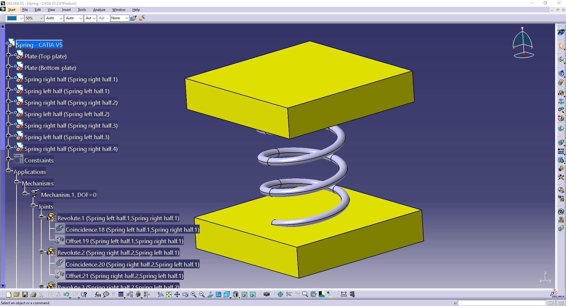
Task: Click the Capture camera icon
Action: (x=267, y=294)
